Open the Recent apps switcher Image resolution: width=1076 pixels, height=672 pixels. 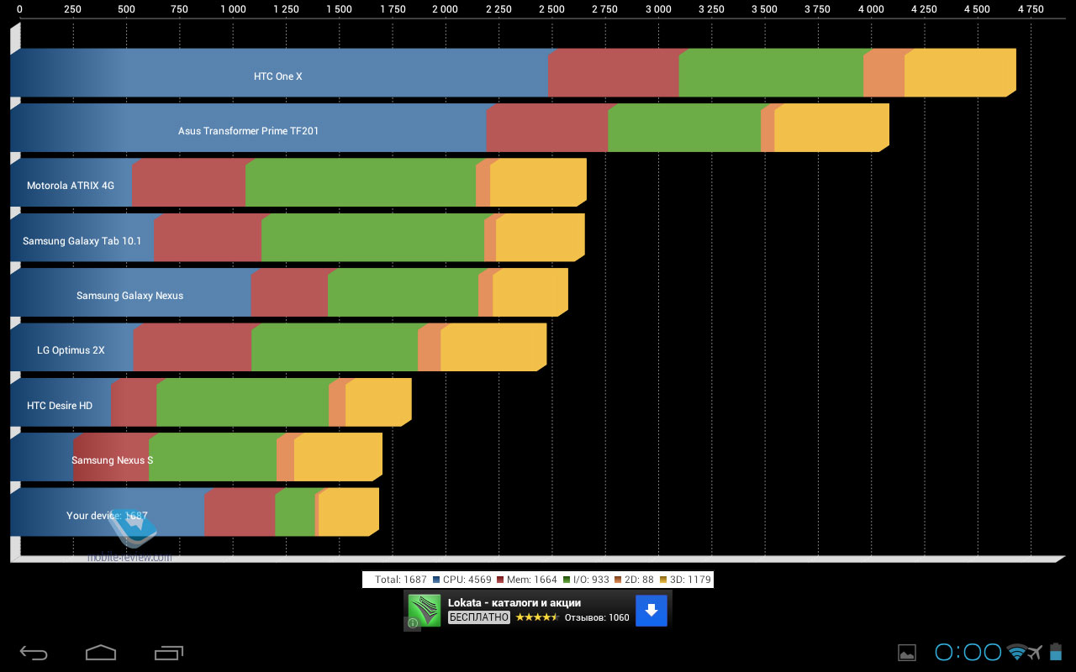point(169,652)
